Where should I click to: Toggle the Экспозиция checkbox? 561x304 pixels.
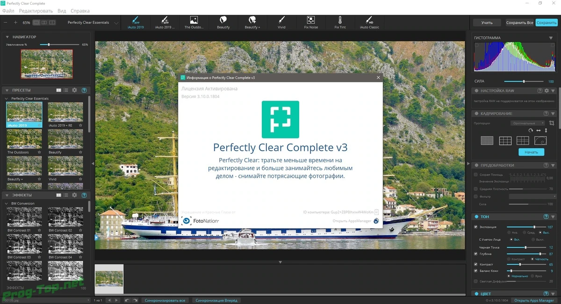click(x=476, y=227)
